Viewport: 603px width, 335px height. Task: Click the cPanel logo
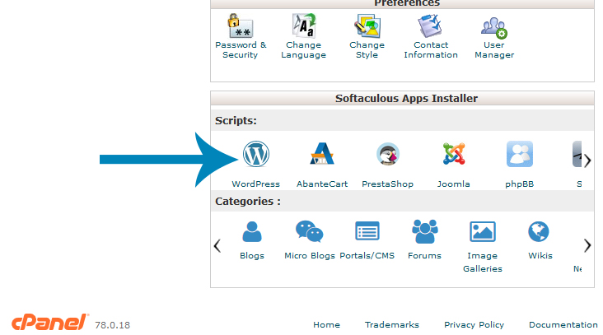[x=49, y=323]
